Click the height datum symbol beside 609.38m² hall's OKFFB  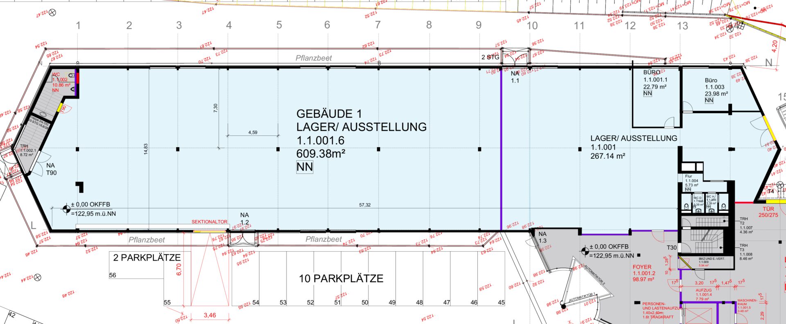coord(66,209)
